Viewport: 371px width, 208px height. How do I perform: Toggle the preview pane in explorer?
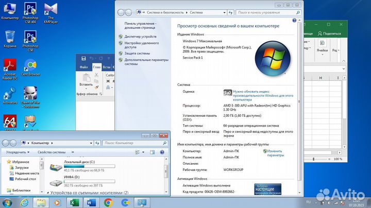pyautogui.click(x=152, y=152)
